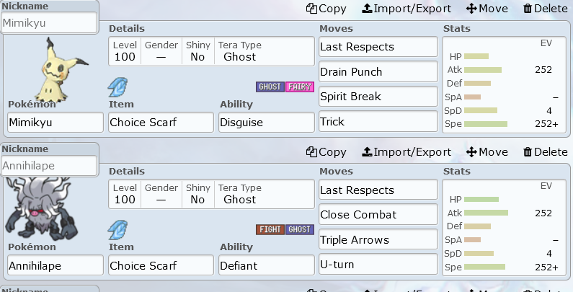The height and width of the screenshot is (292, 573).
Task: Click the Choice Scarf item icon for Annihilape
Action: click(x=117, y=230)
